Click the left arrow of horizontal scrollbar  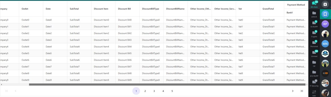pyautogui.click(x=1, y=84)
